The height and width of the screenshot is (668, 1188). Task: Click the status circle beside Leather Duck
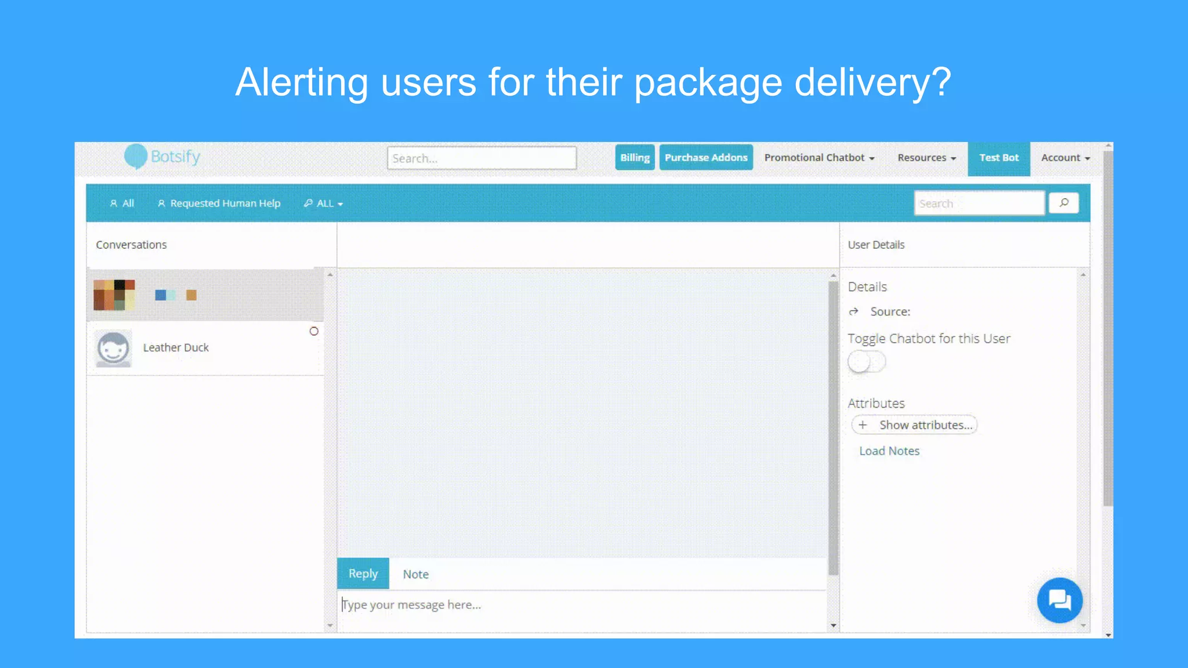point(314,331)
